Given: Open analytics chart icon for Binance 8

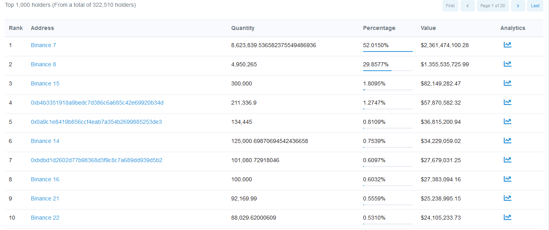Looking at the screenshot, I should pyautogui.click(x=507, y=64).
